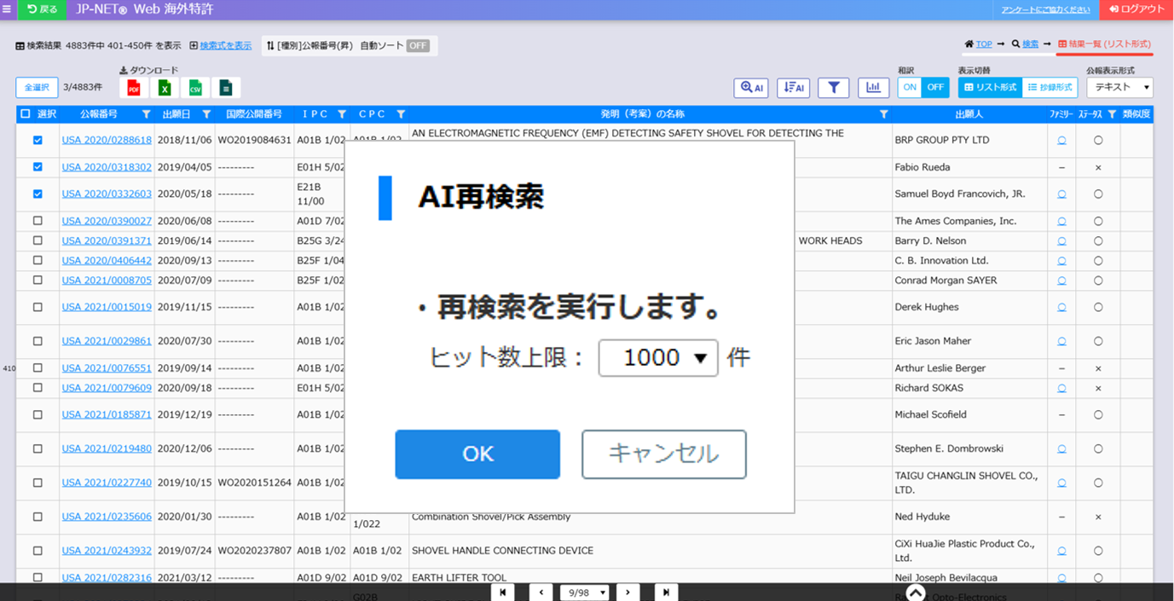Screen dimensions: 1174x601
Task: Filter the CPC column
Action: [x=401, y=113]
